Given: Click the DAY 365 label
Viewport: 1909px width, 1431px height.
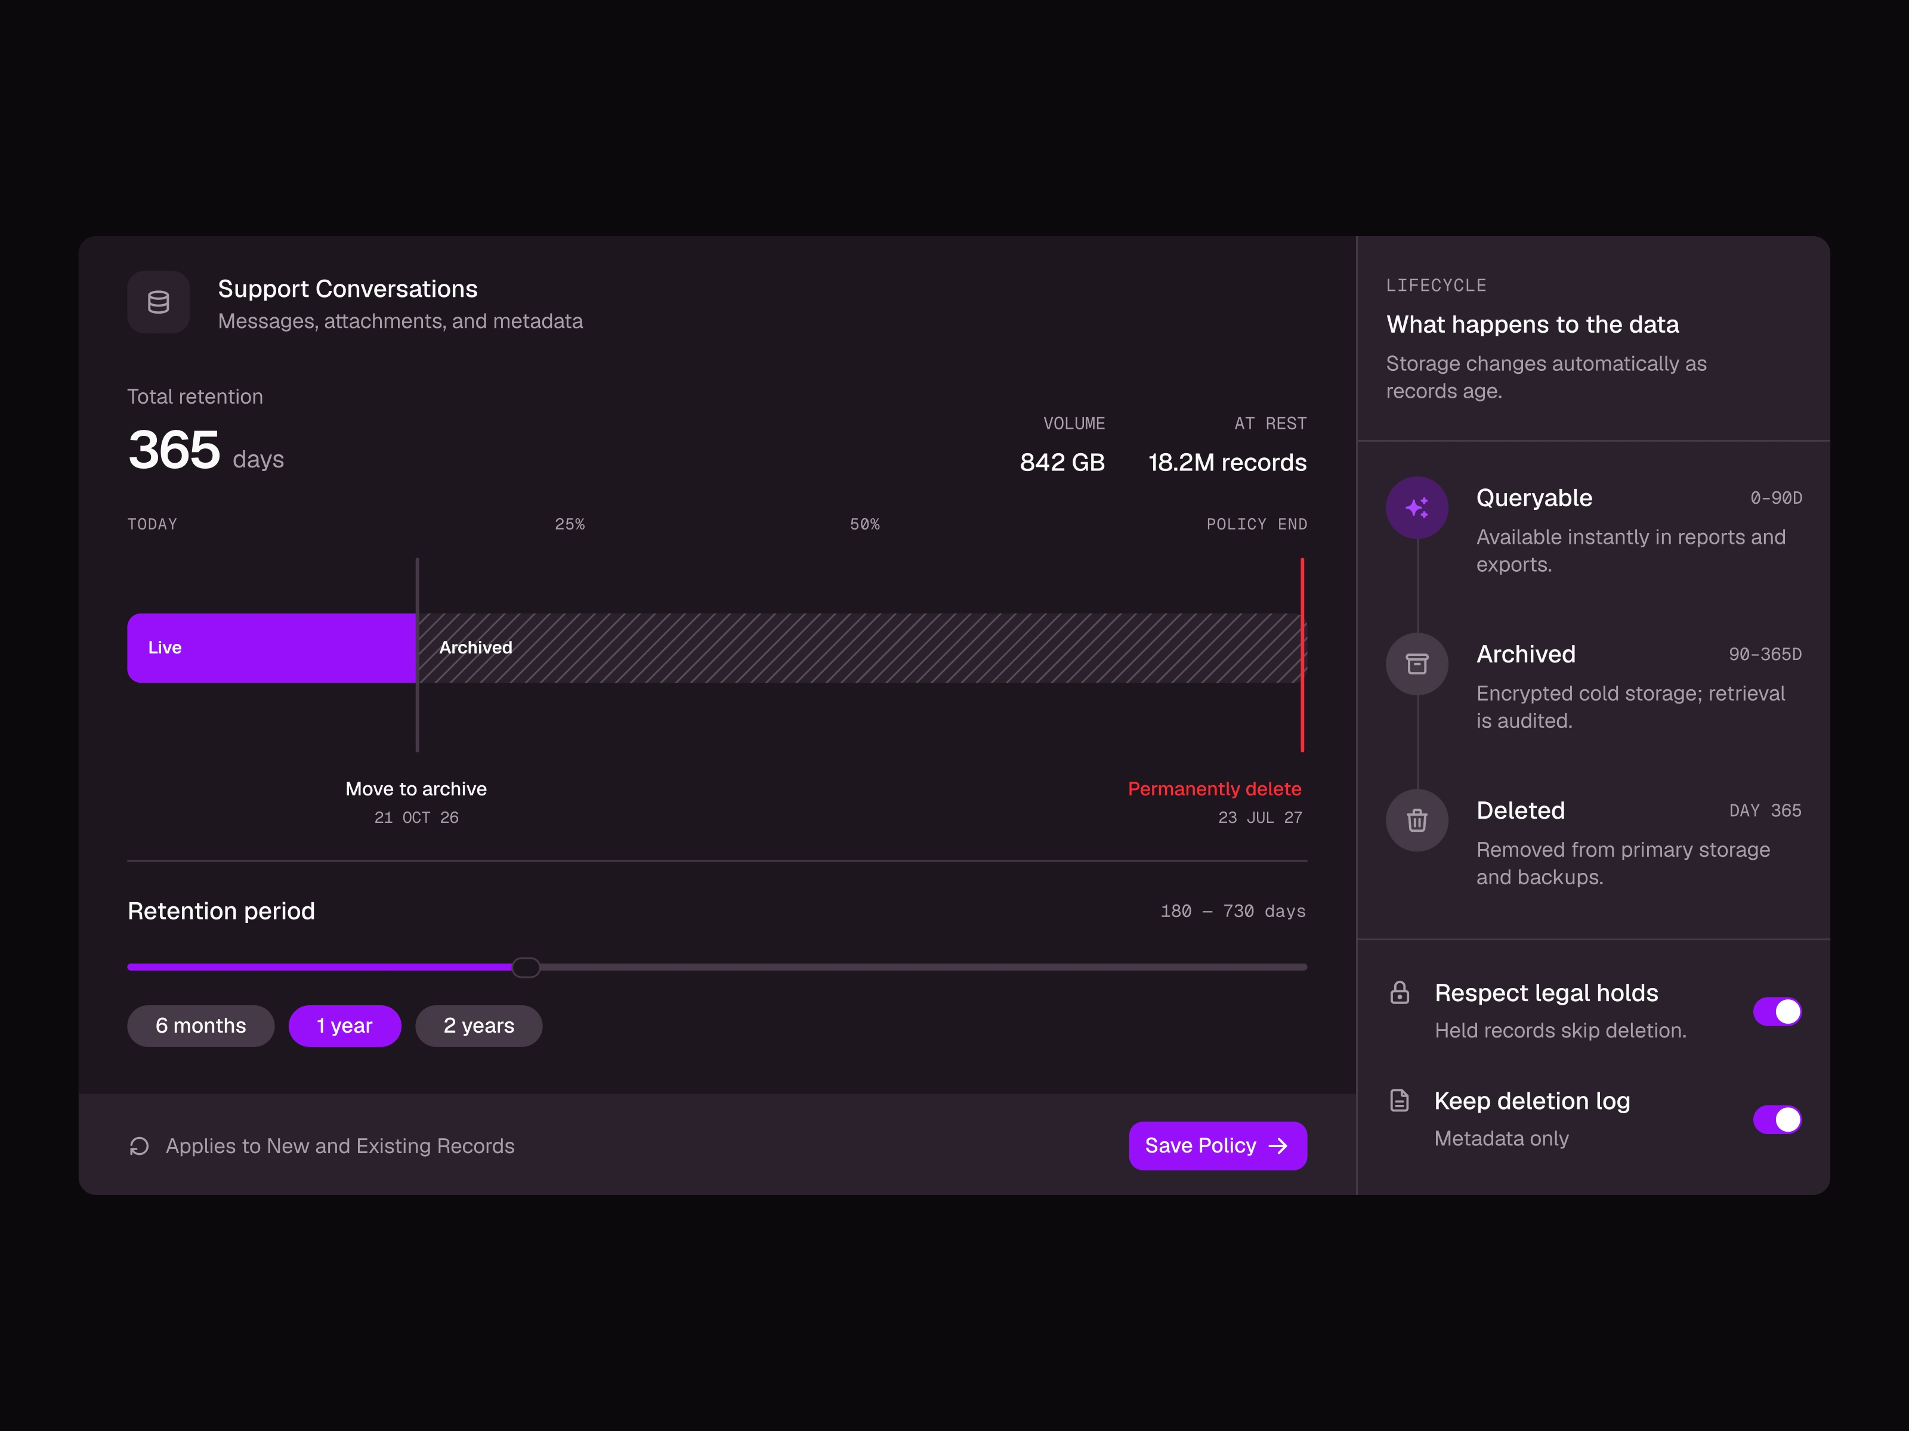Looking at the screenshot, I should tap(1765, 811).
